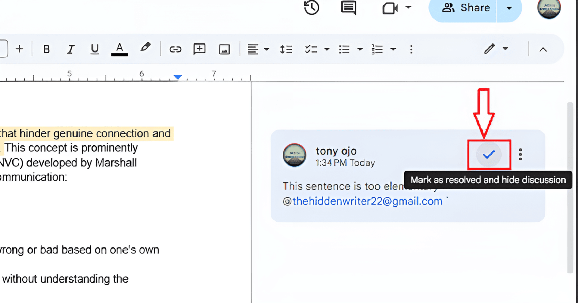Apply numbered list icon
Viewport: 578px width, 303px height.
click(x=377, y=49)
